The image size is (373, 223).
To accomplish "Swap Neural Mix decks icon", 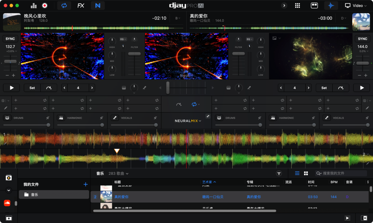I will coord(208,116).
